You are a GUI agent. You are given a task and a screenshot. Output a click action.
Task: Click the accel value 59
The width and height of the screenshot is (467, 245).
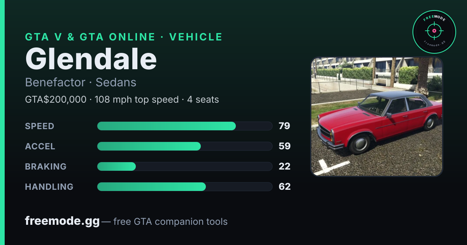click(284, 146)
